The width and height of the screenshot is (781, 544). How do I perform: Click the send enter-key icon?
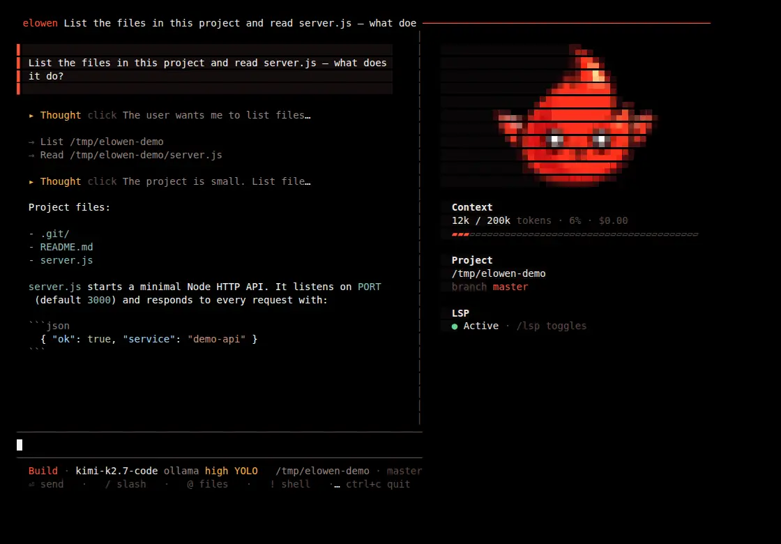pyautogui.click(x=31, y=484)
